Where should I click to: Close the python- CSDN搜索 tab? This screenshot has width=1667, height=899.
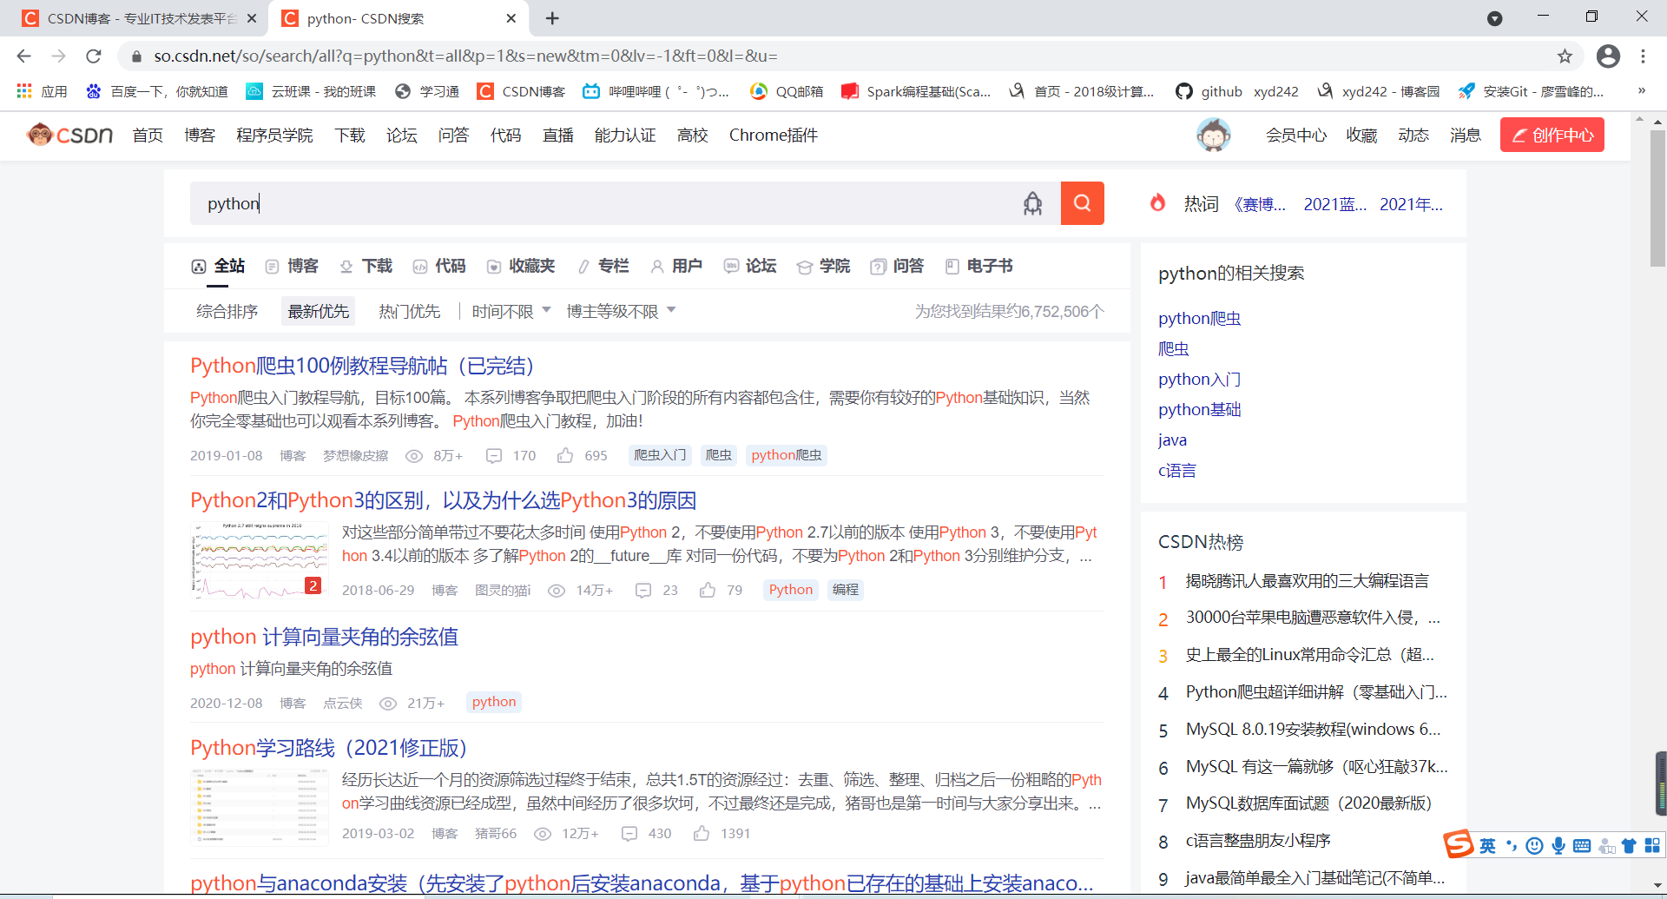[x=511, y=18]
